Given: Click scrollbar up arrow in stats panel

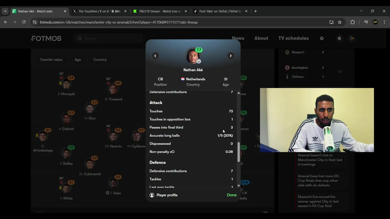Looking at the screenshot, I should pos(239,93).
